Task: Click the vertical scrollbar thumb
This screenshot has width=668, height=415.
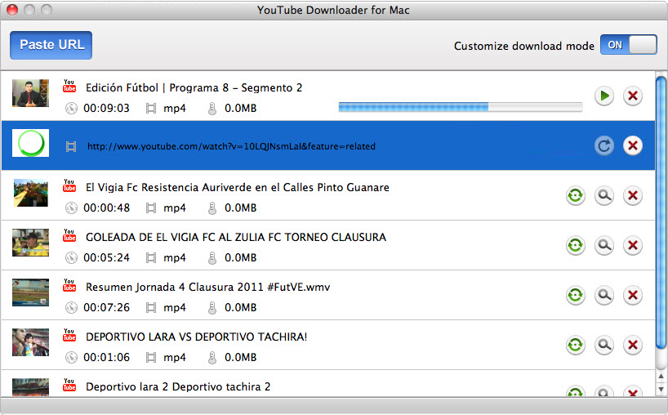Action: (661, 212)
